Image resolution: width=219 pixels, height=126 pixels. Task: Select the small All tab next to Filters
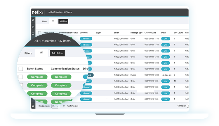point(53,21)
